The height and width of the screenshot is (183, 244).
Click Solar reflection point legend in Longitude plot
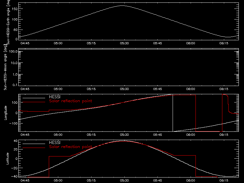[70, 101]
